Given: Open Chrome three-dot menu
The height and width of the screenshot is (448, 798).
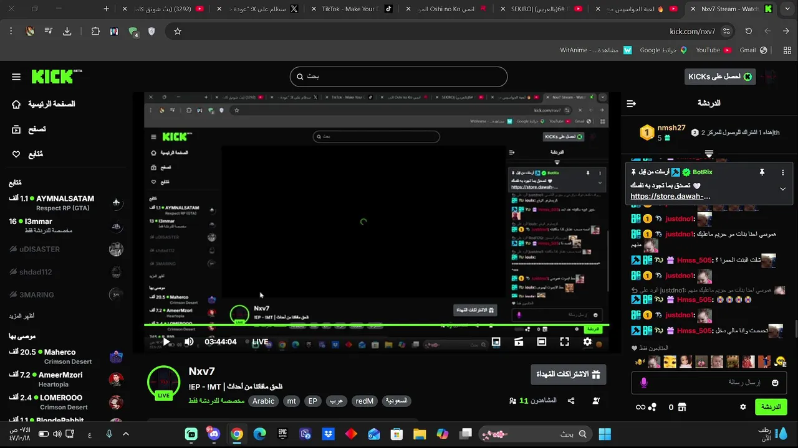Looking at the screenshot, I should 11,31.
